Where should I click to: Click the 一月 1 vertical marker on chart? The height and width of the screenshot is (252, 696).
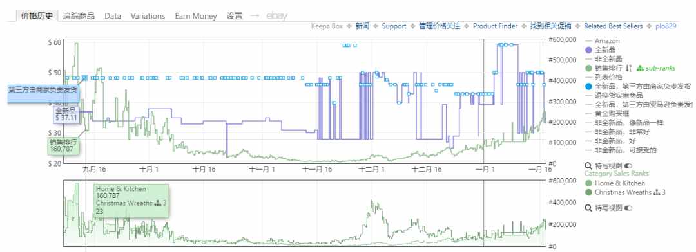484,101
